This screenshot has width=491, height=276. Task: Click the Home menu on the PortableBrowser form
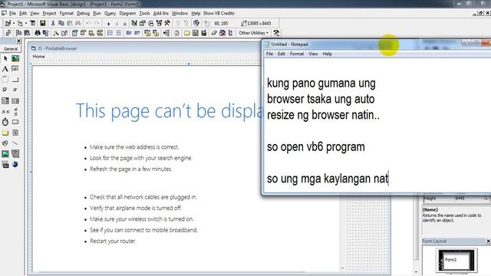tap(38, 56)
